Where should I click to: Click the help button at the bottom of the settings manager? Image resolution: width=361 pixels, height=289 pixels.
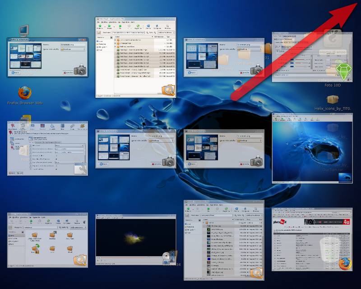pyautogui.click(x=12, y=172)
